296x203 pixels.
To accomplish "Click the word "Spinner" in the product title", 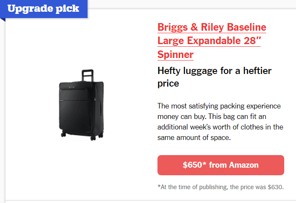I will point(176,54).
